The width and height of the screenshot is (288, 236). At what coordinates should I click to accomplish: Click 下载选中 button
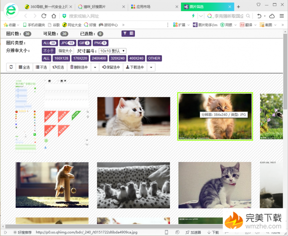click(x=135, y=67)
